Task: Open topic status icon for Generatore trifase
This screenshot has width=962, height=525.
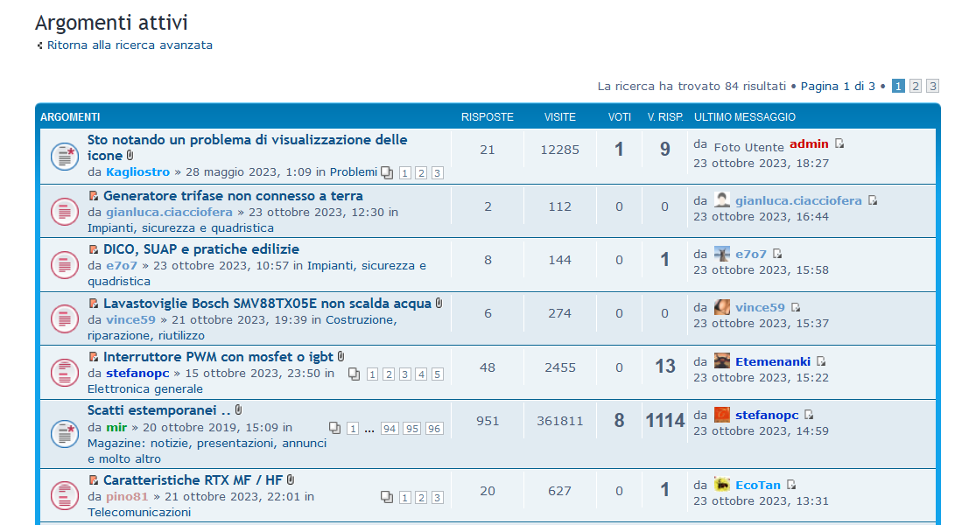Action: pos(62,210)
